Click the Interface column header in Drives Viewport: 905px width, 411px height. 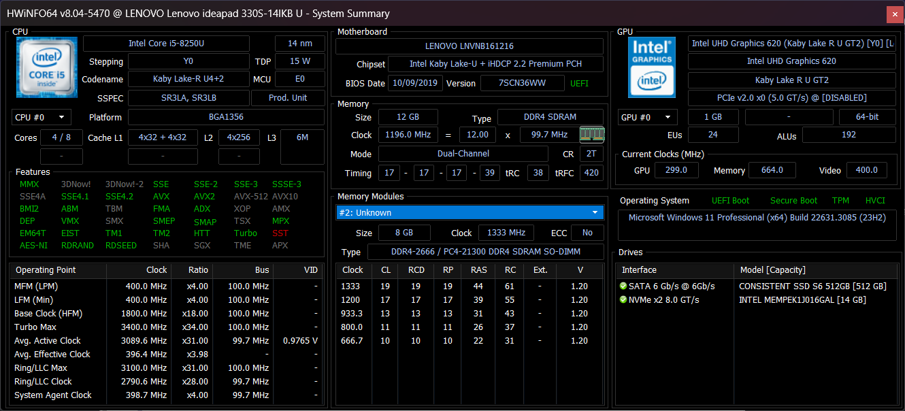675,270
